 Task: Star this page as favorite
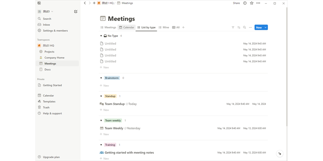pyautogui.click(x=252, y=3)
